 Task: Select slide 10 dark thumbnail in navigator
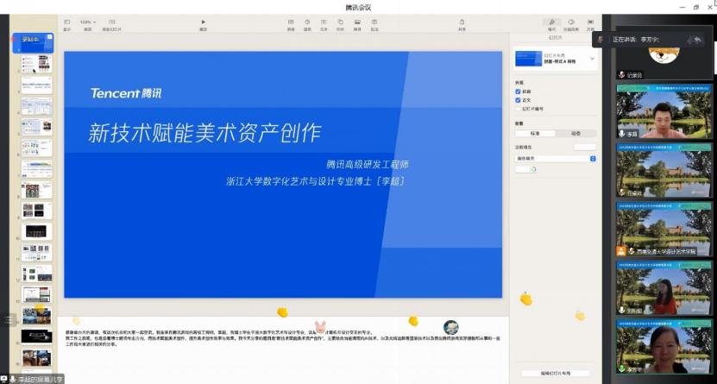pos(36,232)
